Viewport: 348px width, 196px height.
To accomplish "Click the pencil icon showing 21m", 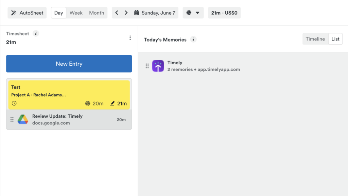I will click(112, 103).
